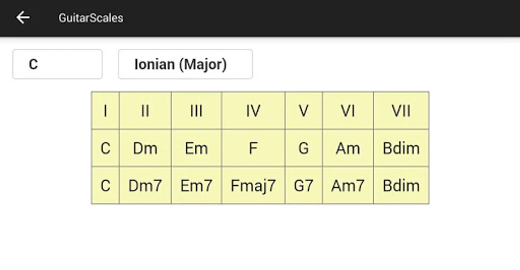Select the G7 chord cell
Viewport: 520px width, 270px height.
304,186
